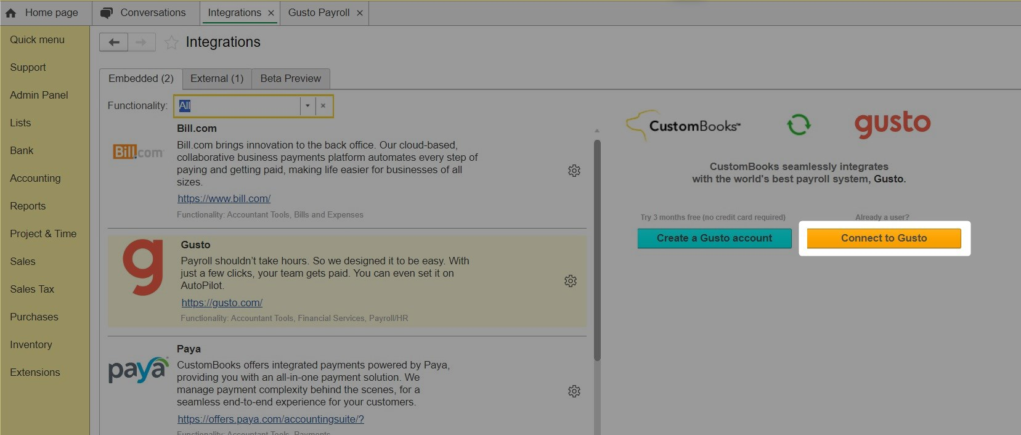Click 'Try 3 months free' text
Screen dimensions: 1021x435
click(713, 217)
